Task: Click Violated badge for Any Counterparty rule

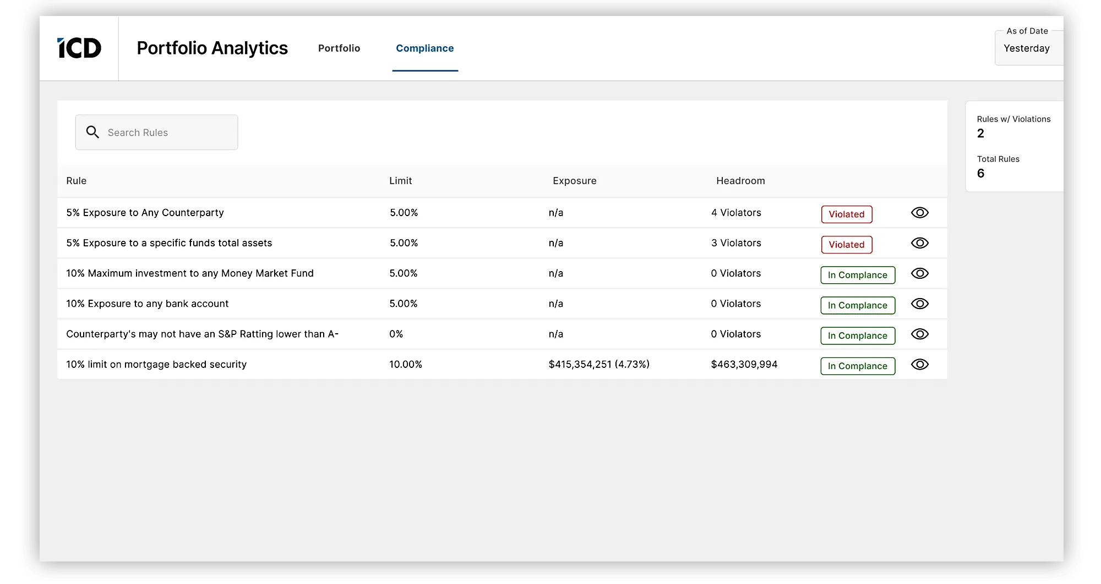Action: (846, 214)
